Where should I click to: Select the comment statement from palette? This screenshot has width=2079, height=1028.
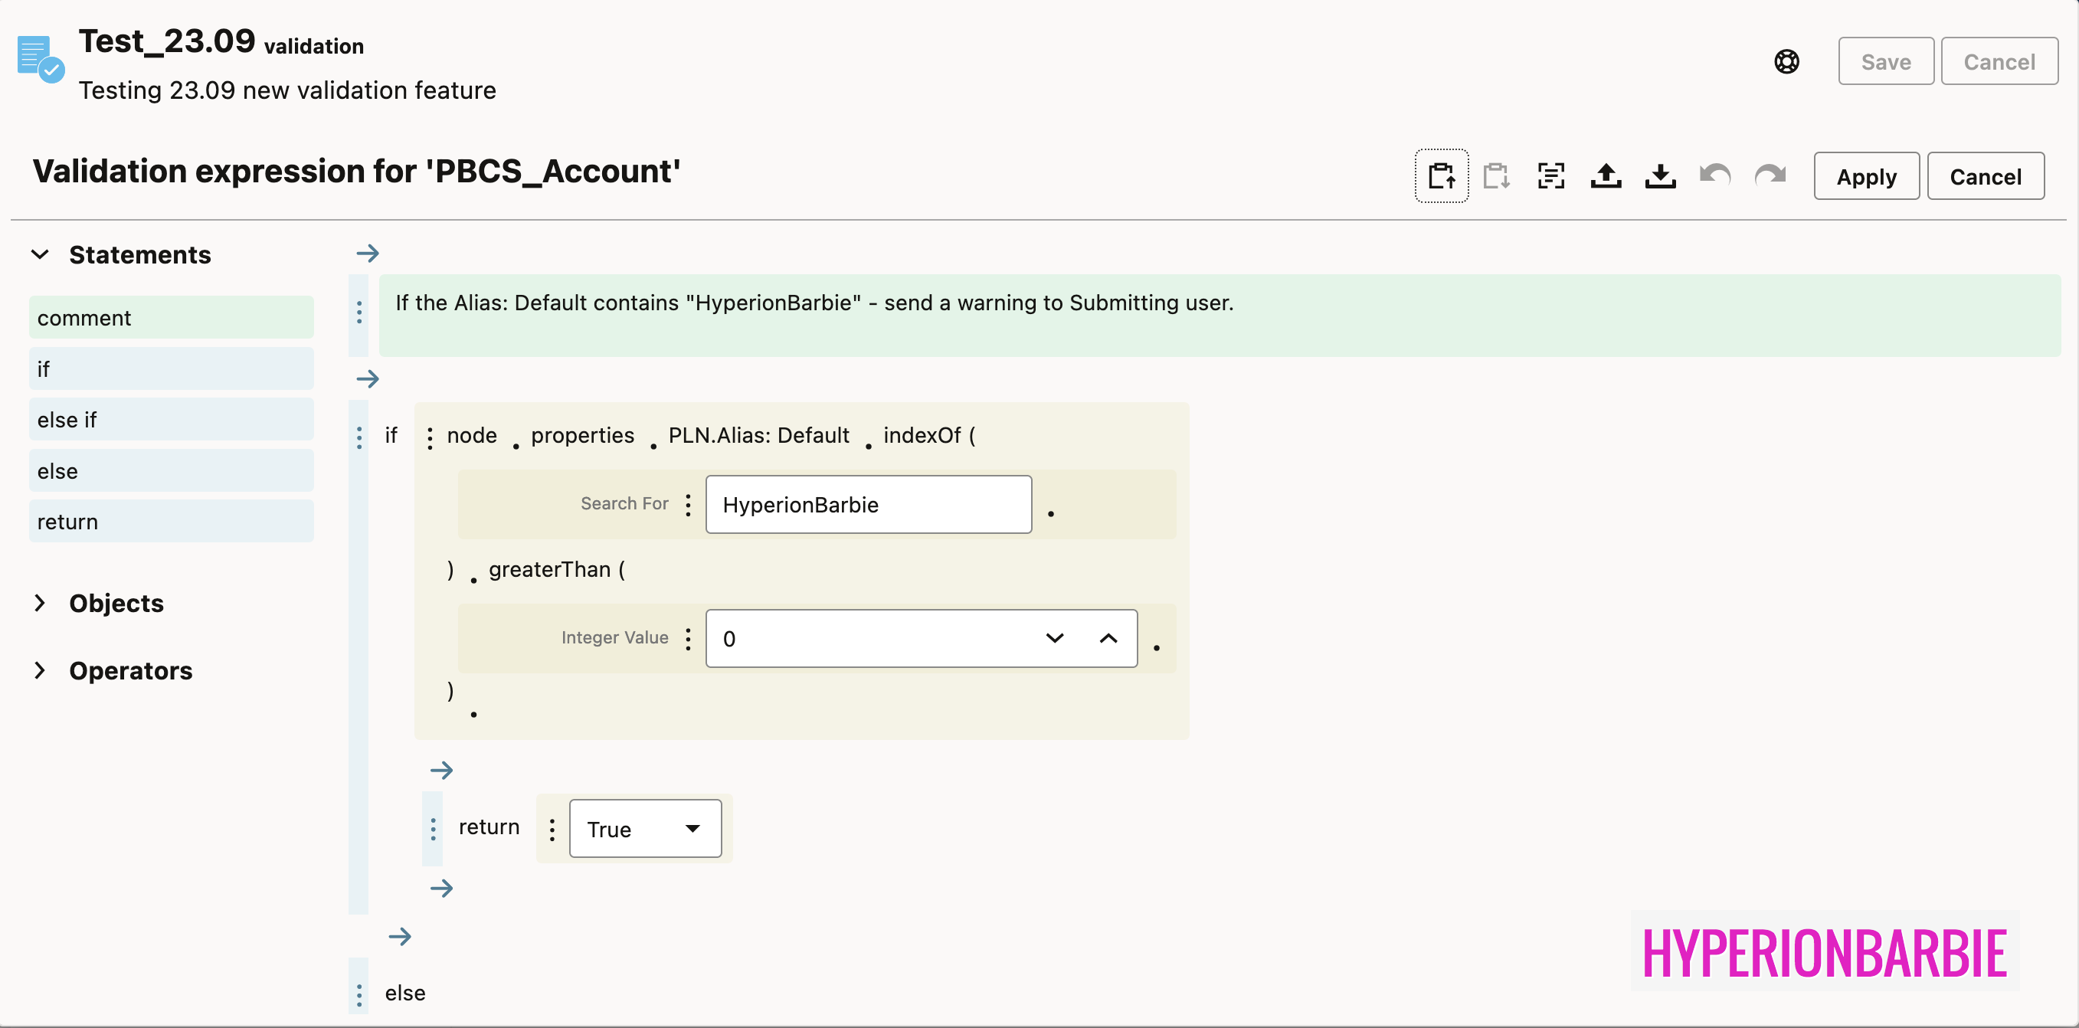[x=171, y=318]
